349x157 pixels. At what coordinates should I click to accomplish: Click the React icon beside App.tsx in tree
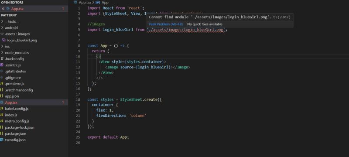click(x=2, y=102)
